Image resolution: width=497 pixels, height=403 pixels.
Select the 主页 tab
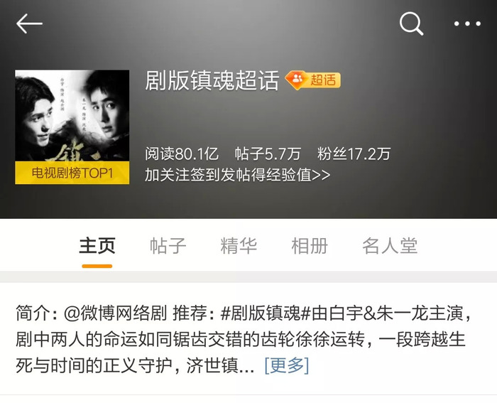[x=97, y=246]
